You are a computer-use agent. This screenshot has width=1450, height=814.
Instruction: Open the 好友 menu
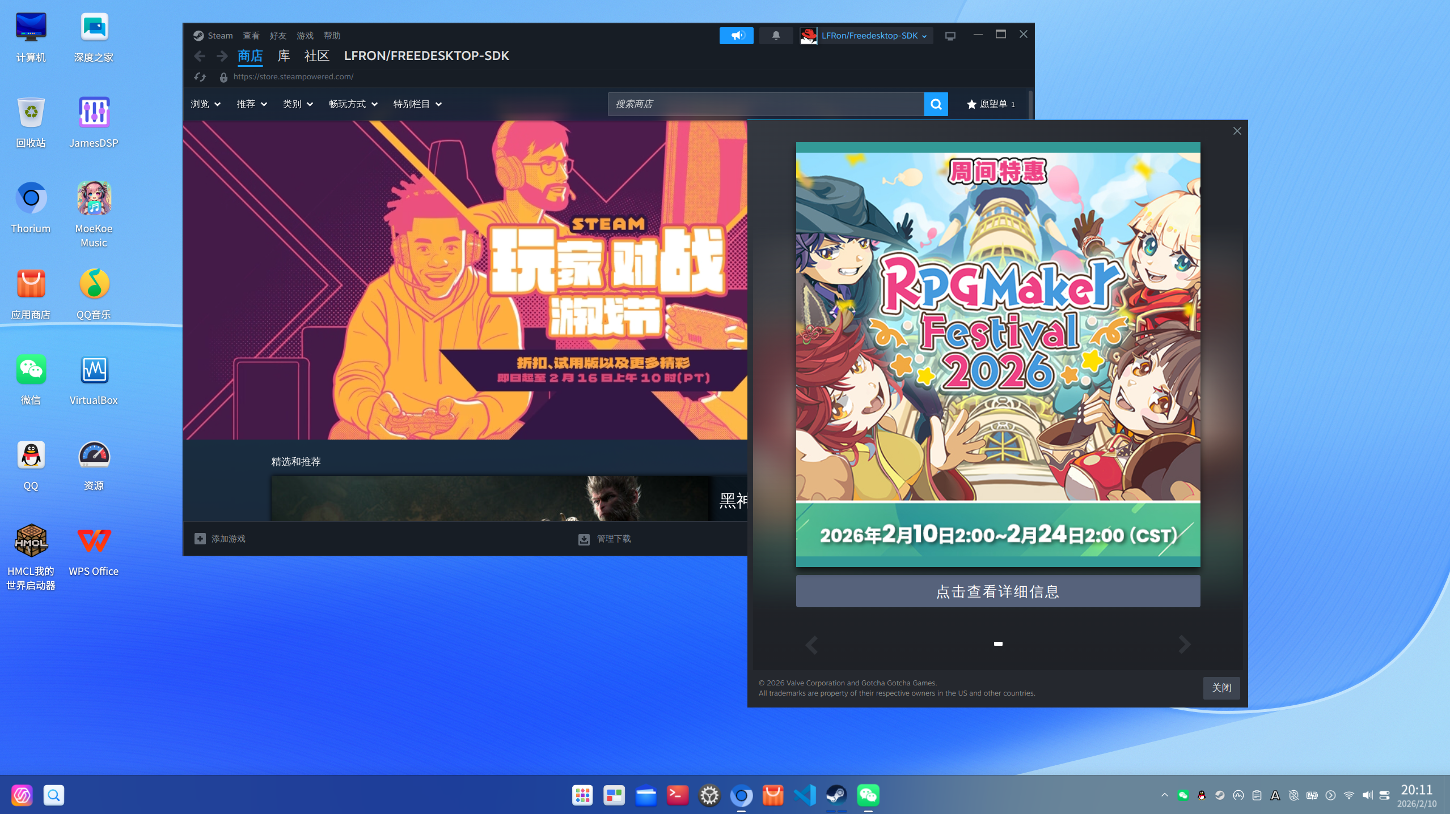(x=277, y=35)
